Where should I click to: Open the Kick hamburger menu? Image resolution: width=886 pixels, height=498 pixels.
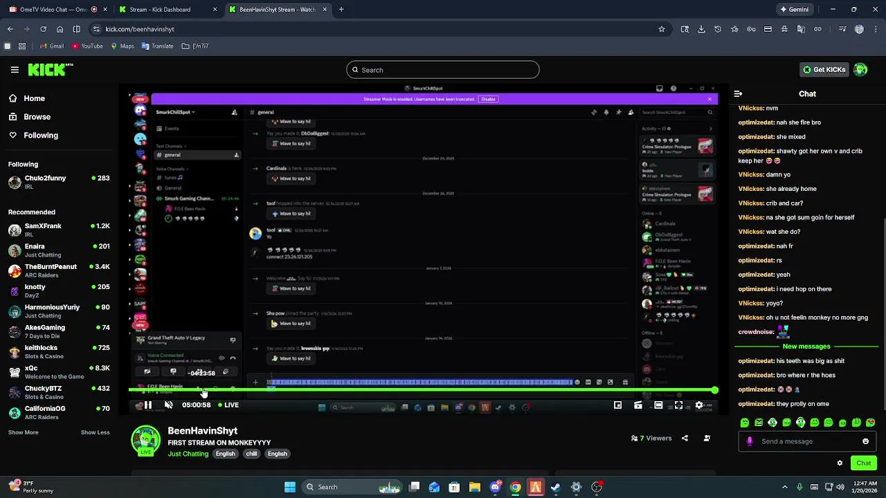[15, 70]
